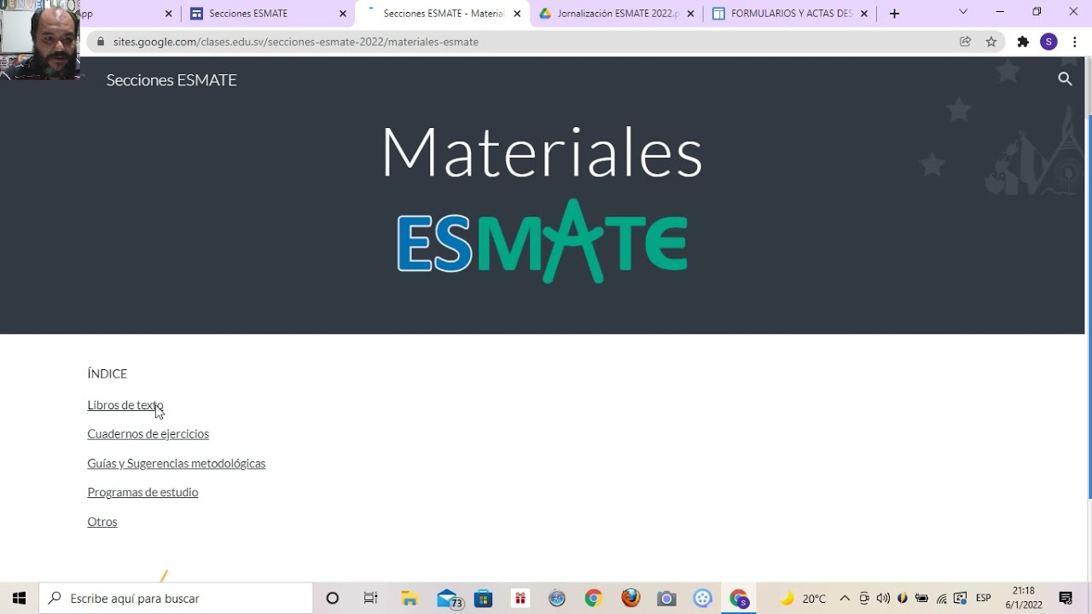Open the Programas de estudio link
The height and width of the screenshot is (614, 1092).
[x=142, y=492]
